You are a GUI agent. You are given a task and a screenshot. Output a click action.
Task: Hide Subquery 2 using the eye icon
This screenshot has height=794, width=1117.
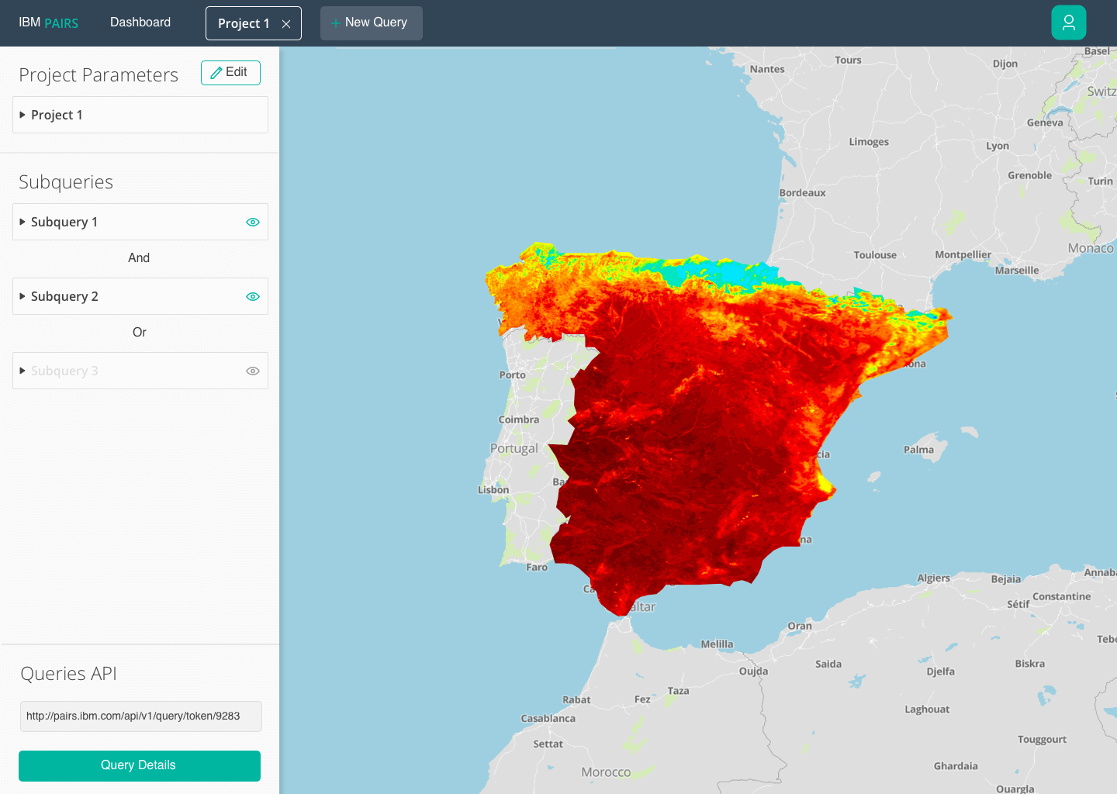pyautogui.click(x=252, y=296)
